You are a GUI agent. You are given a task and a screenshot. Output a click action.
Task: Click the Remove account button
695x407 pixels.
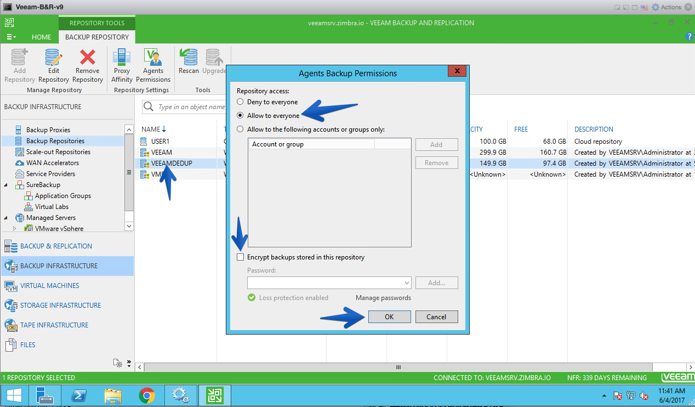[436, 163]
